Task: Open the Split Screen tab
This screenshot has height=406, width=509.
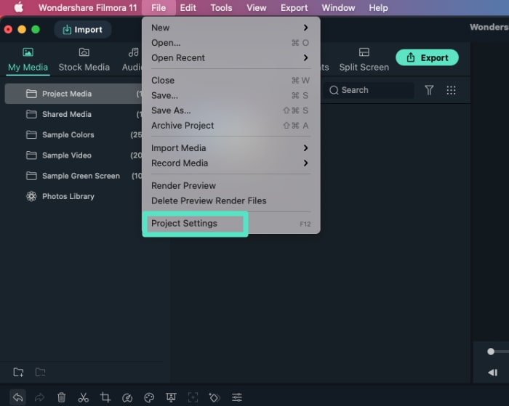Action: tap(364, 60)
